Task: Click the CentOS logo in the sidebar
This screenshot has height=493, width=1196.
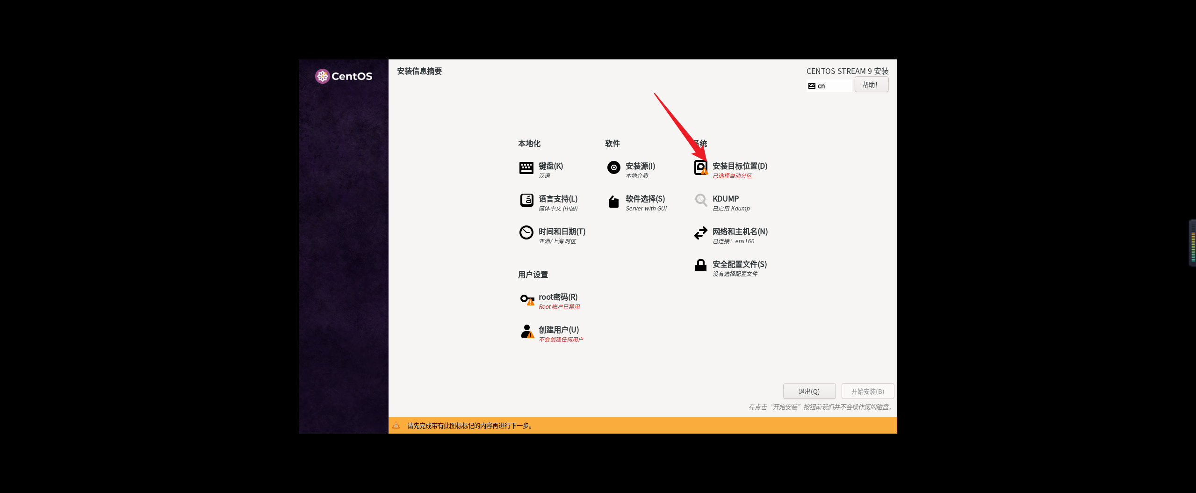Action: click(344, 76)
